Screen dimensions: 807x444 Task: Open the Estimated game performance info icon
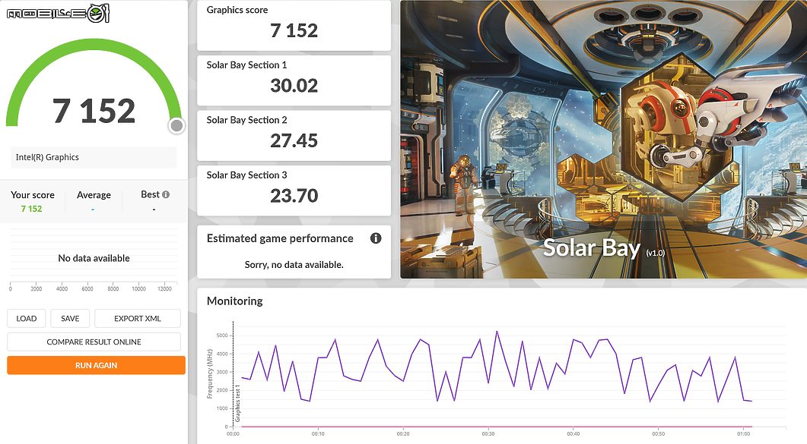[x=376, y=238]
